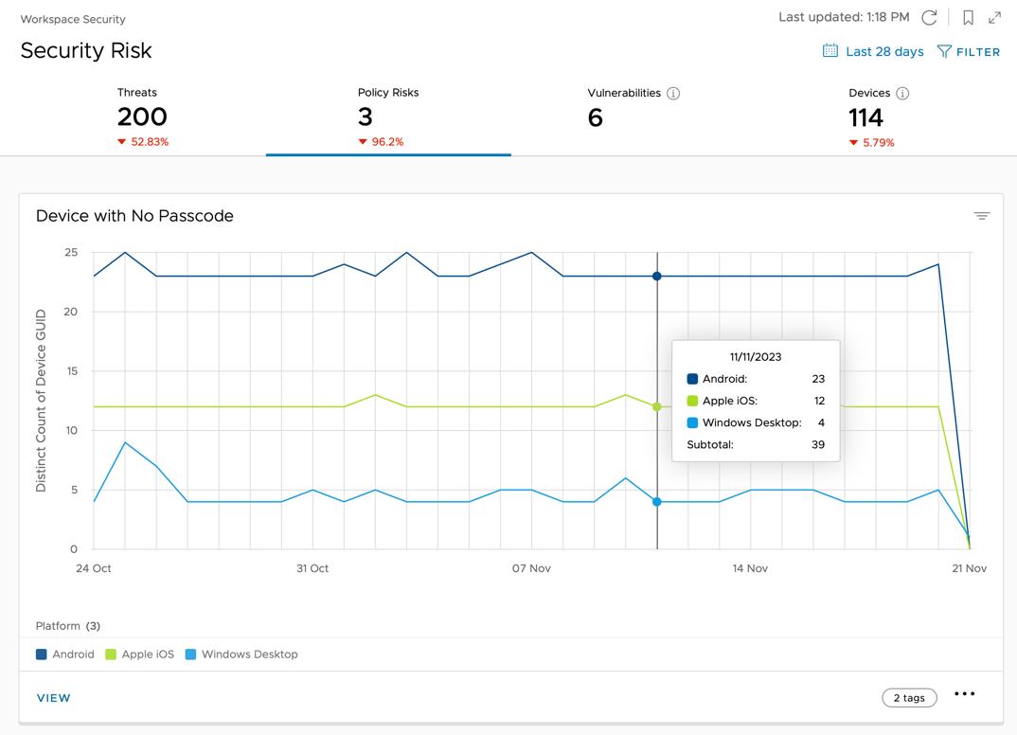Screen dimensions: 1017x735
Task: Switch to the Threats metric tab
Action: click(x=141, y=116)
